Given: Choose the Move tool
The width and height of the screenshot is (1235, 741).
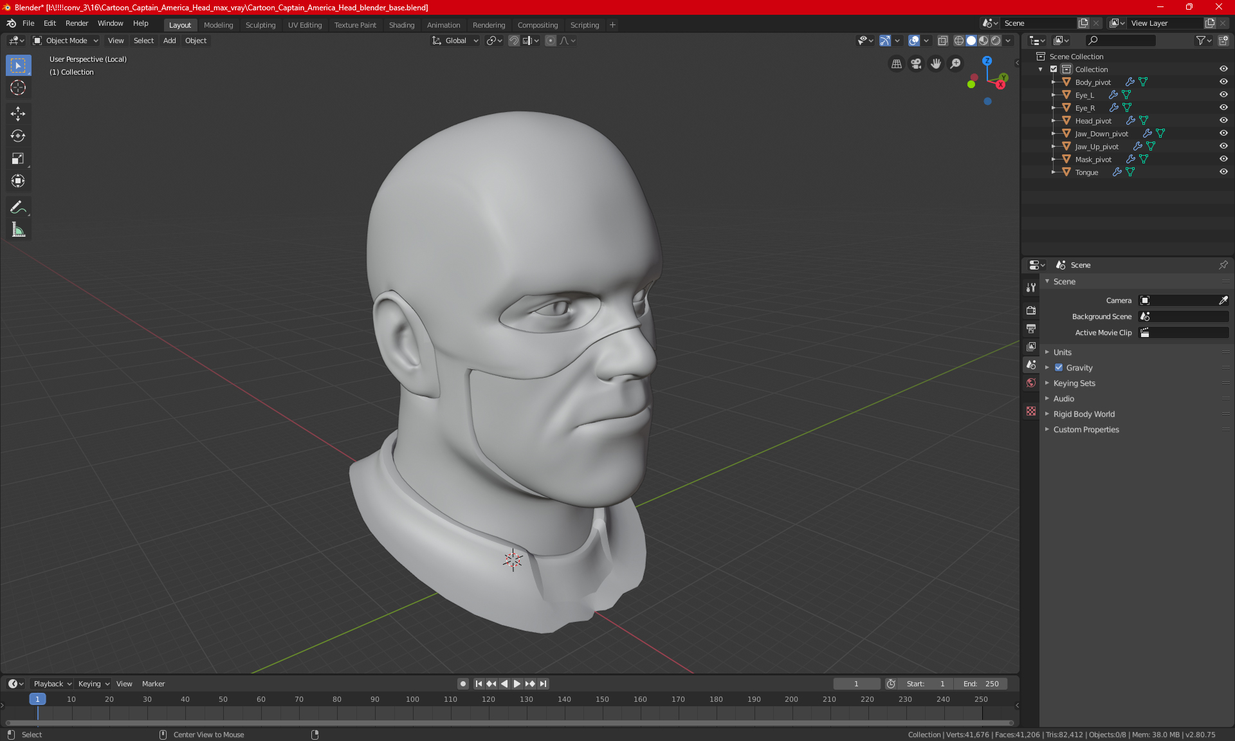Looking at the screenshot, I should point(18,114).
